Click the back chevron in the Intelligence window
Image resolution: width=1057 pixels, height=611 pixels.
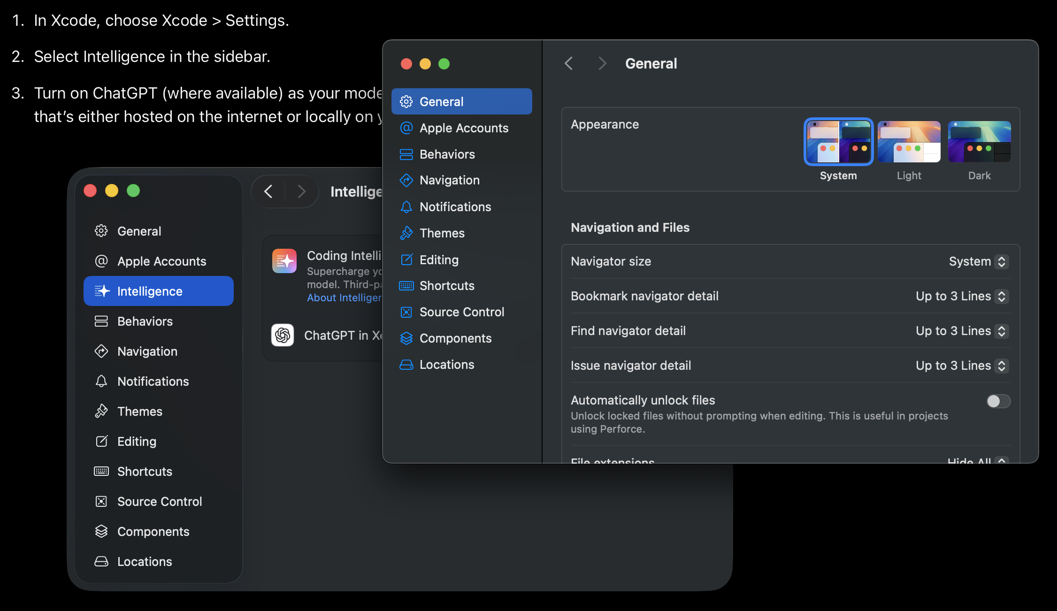(x=268, y=191)
